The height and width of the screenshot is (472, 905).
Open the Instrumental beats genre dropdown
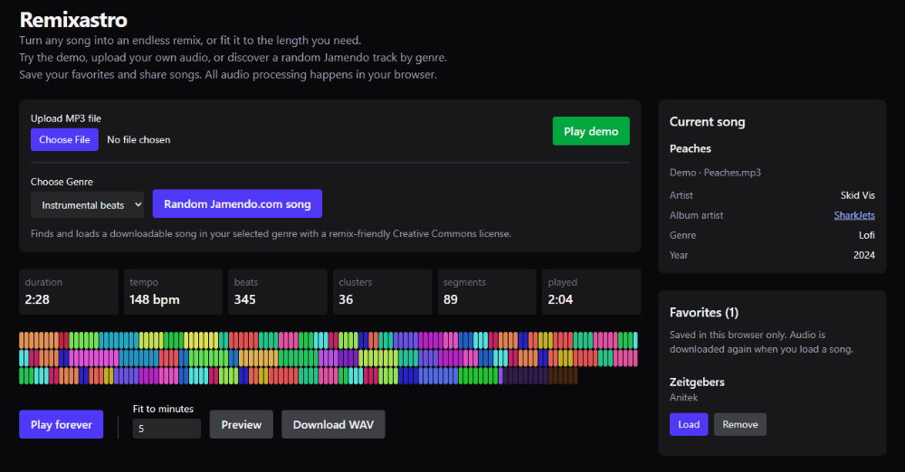click(87, 205)
